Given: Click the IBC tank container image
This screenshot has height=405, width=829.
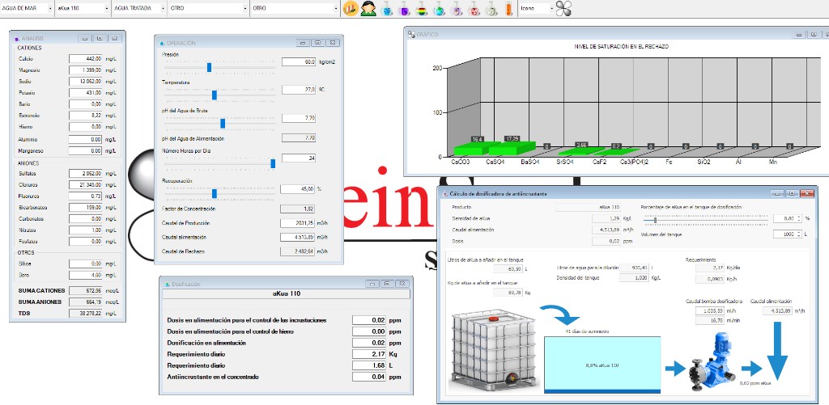Looking at the screenshot, I should point(492,350).
